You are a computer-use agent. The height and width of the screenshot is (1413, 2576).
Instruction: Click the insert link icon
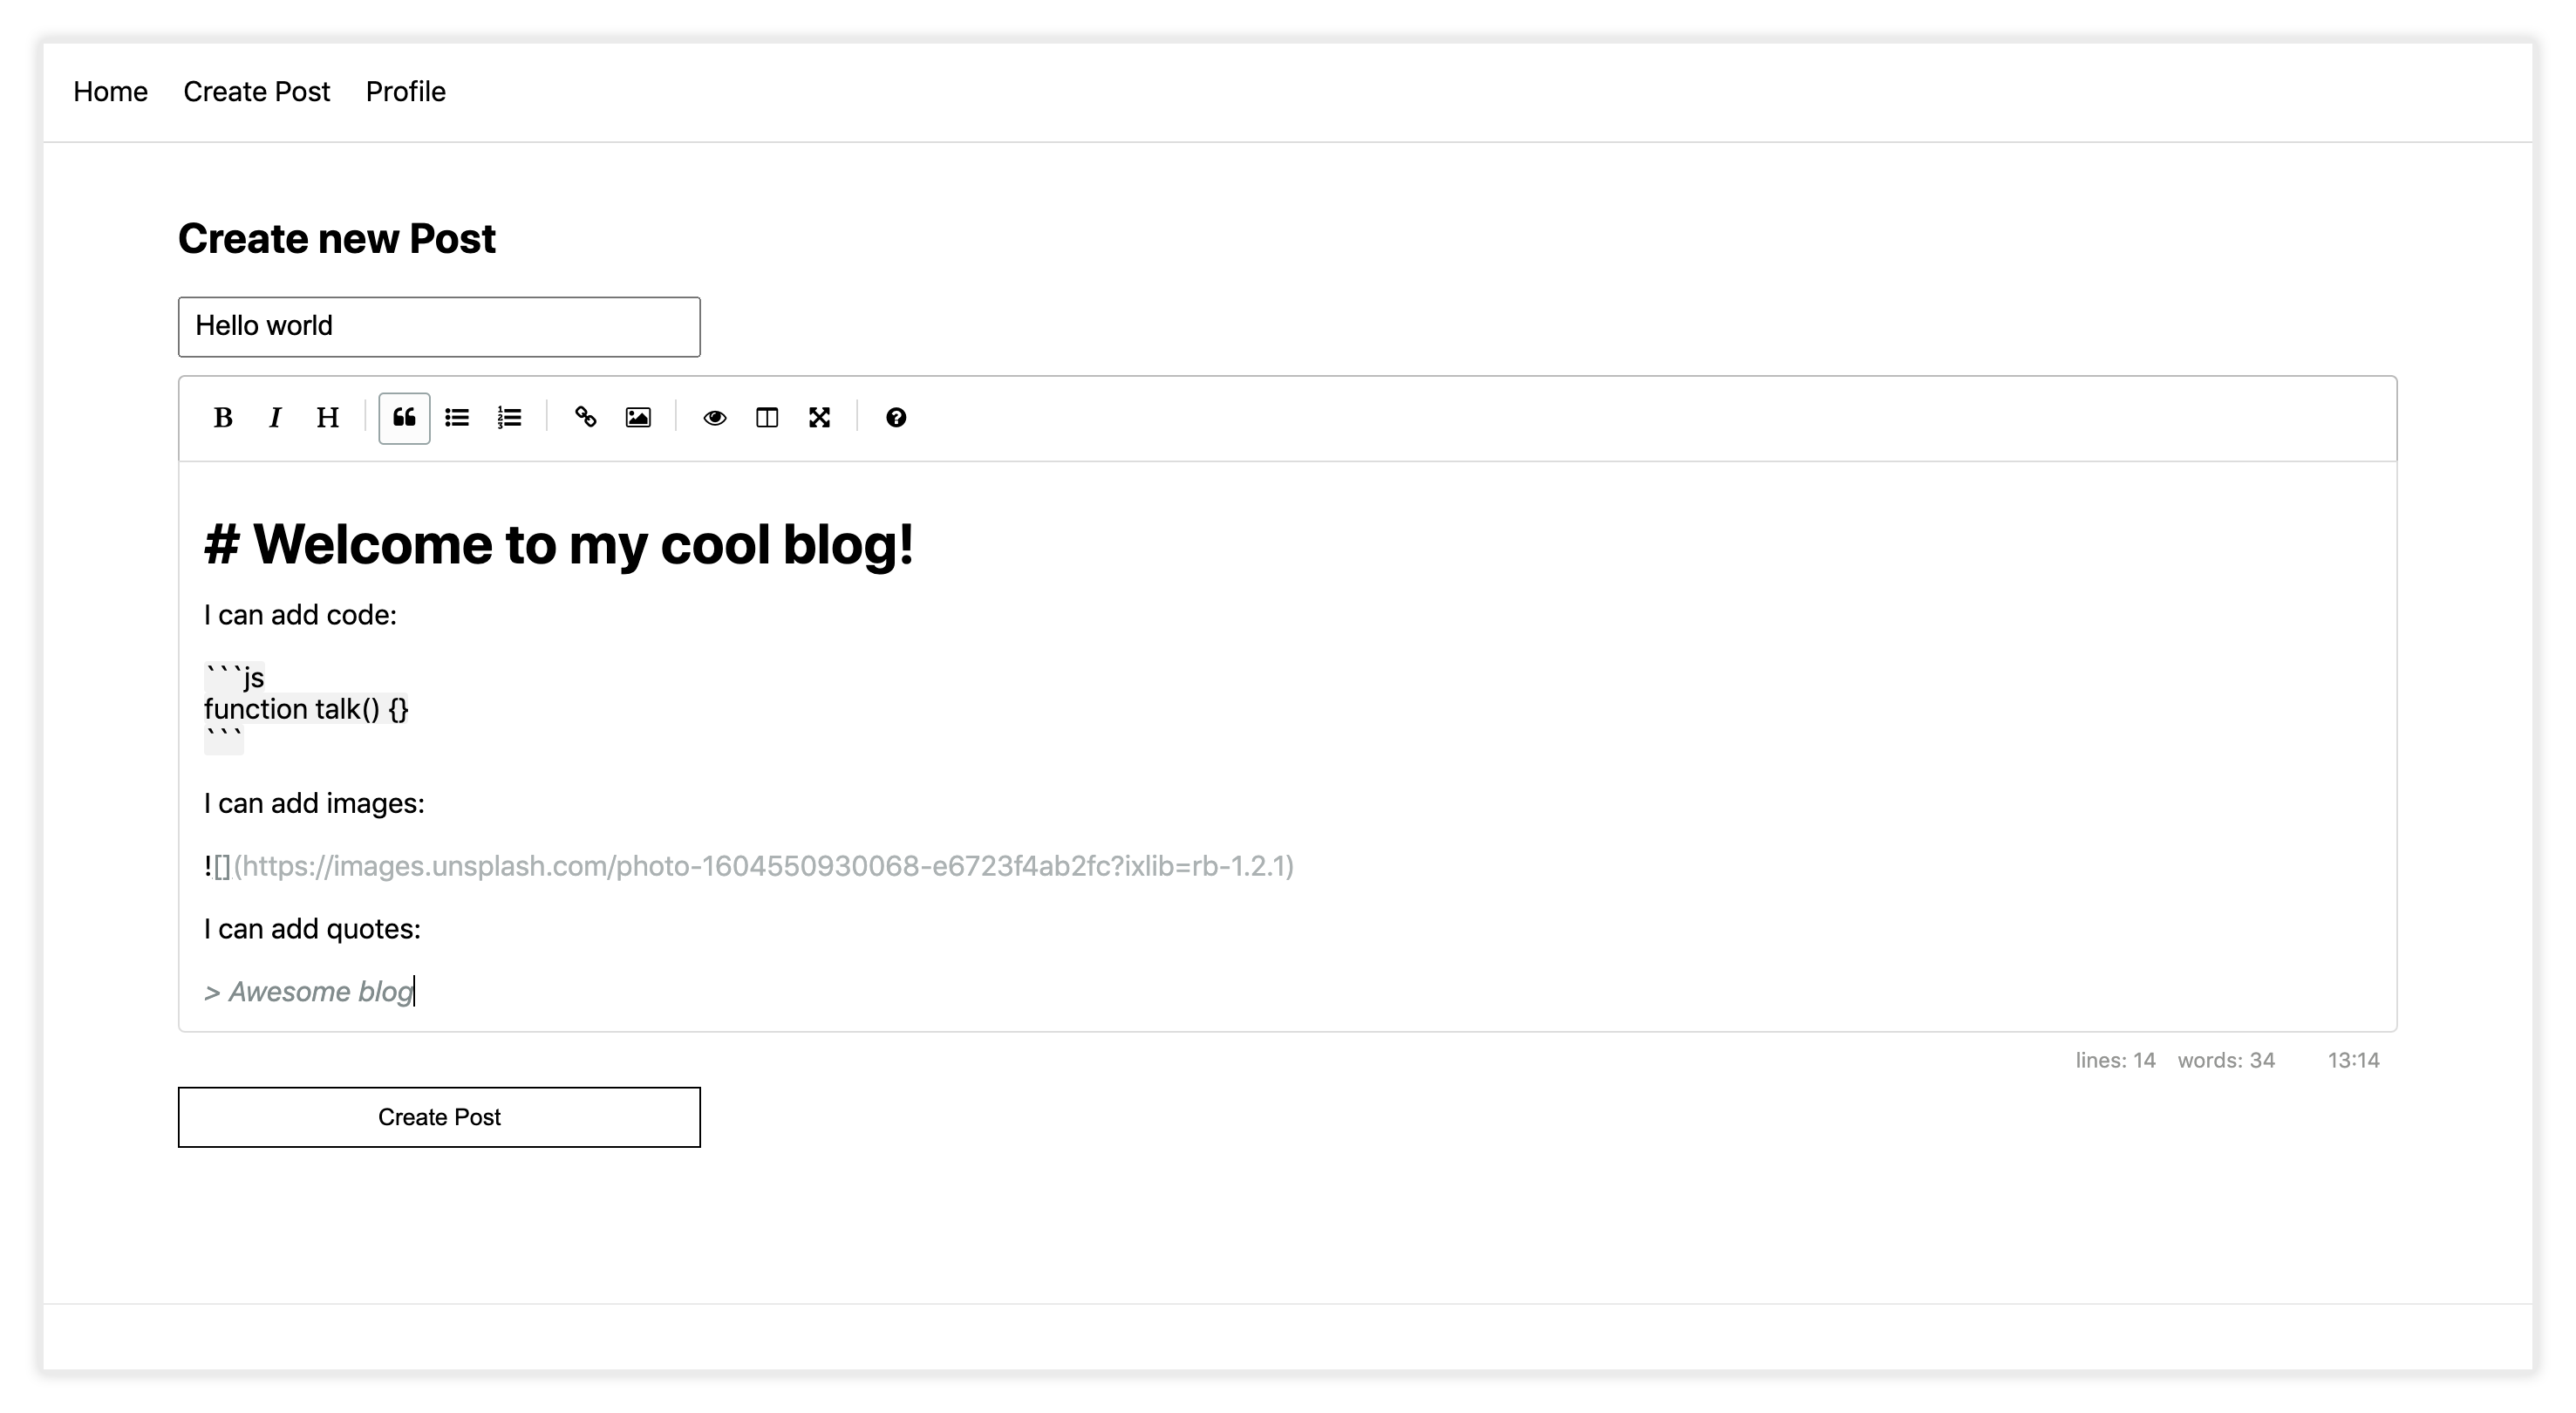tap(586, 418)
